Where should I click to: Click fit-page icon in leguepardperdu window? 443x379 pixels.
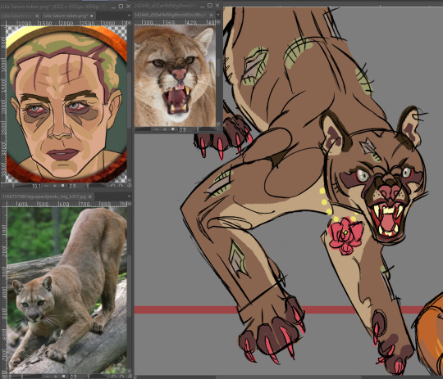[x=129, y=377]
